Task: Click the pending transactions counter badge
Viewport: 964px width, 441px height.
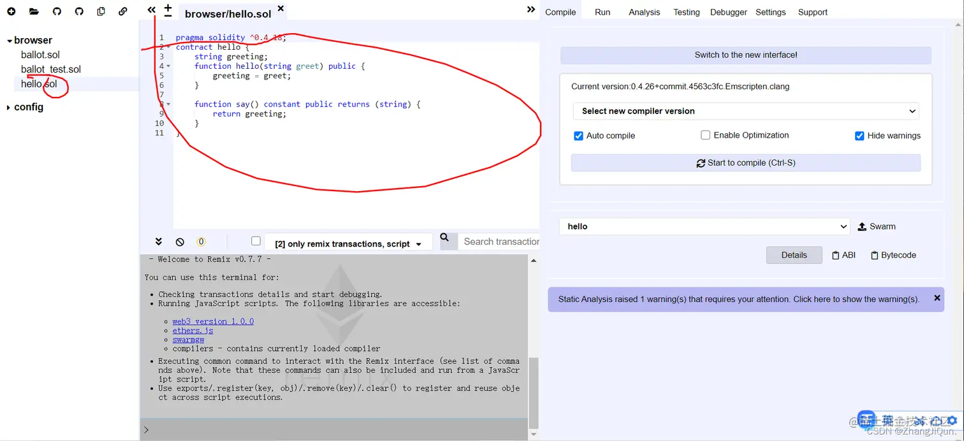Action: point(201,242)
